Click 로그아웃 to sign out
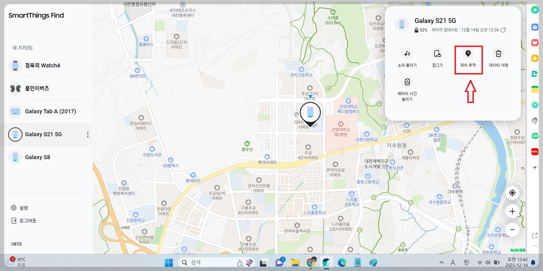543x271 pixels. (x=24, y=221)
